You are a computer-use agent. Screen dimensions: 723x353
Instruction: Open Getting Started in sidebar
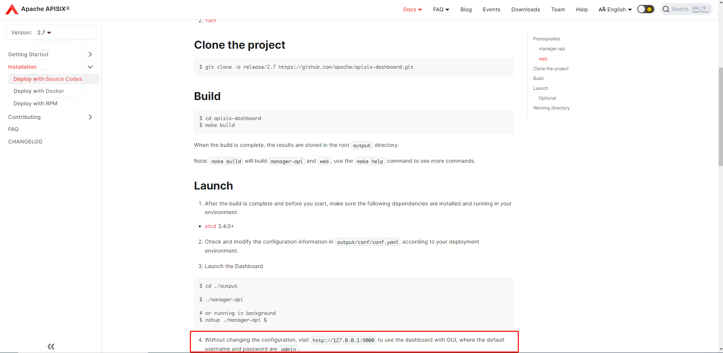pyautogui.click(x=28, y=54)
